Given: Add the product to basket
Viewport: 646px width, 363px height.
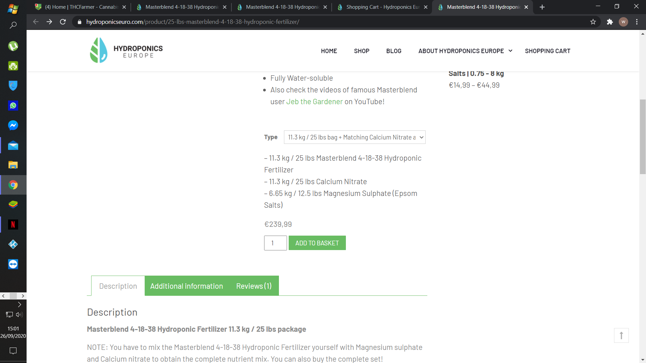Looking at the screenshot, I should (317, 243).
